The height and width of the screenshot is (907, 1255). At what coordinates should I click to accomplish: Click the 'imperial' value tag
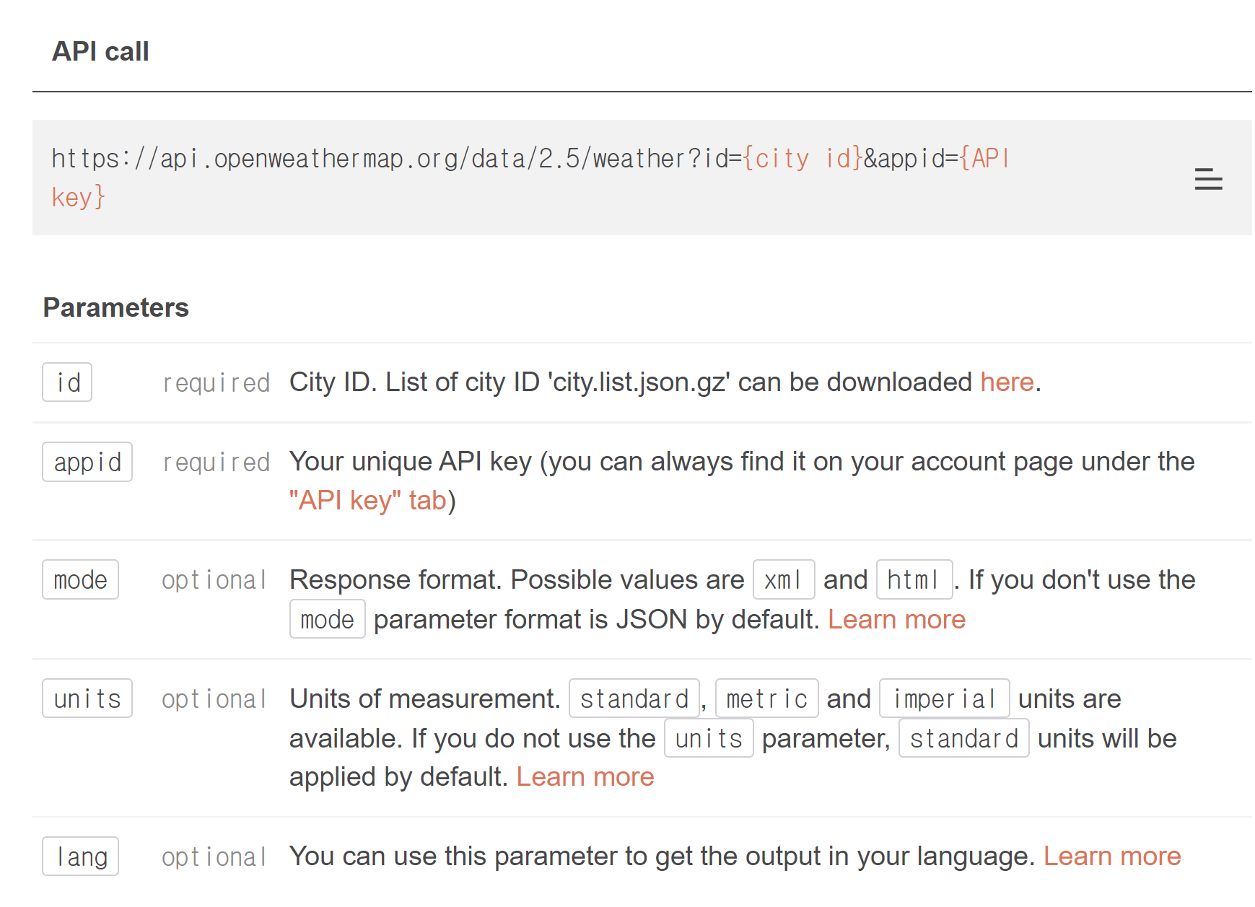(944, 698)
